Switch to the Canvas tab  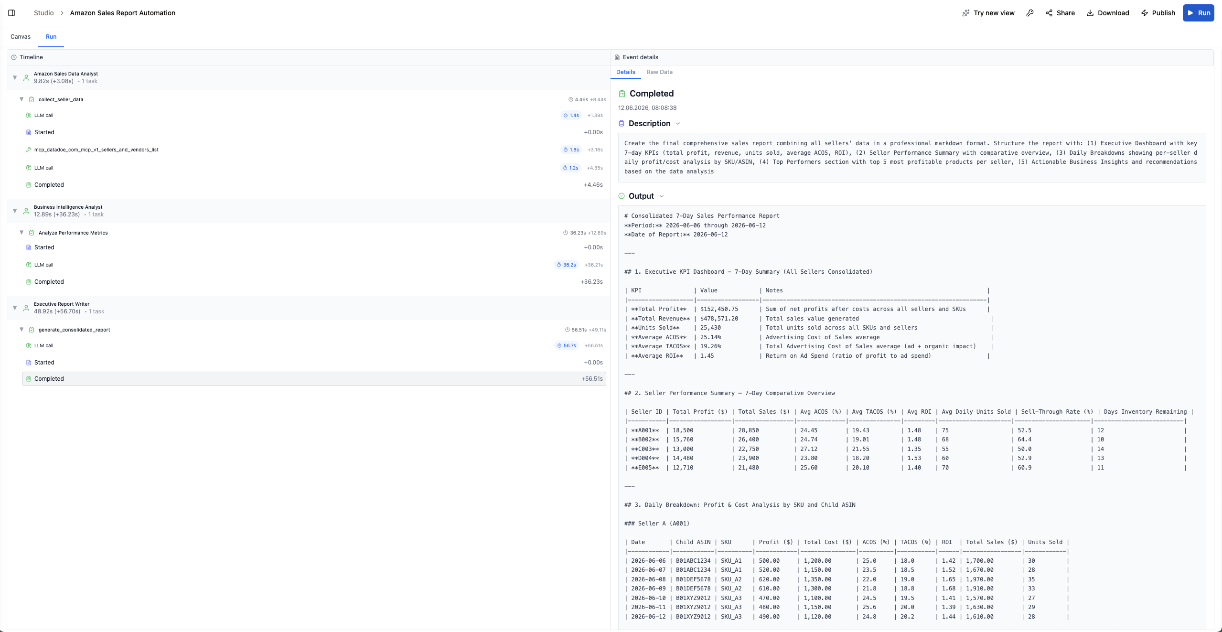(21, 37)
